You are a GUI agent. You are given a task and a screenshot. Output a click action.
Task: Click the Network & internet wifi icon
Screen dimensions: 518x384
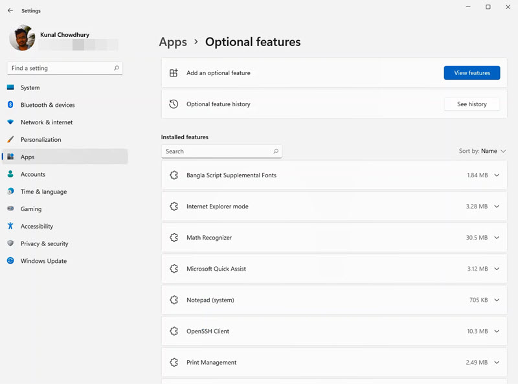click(10, 122)
